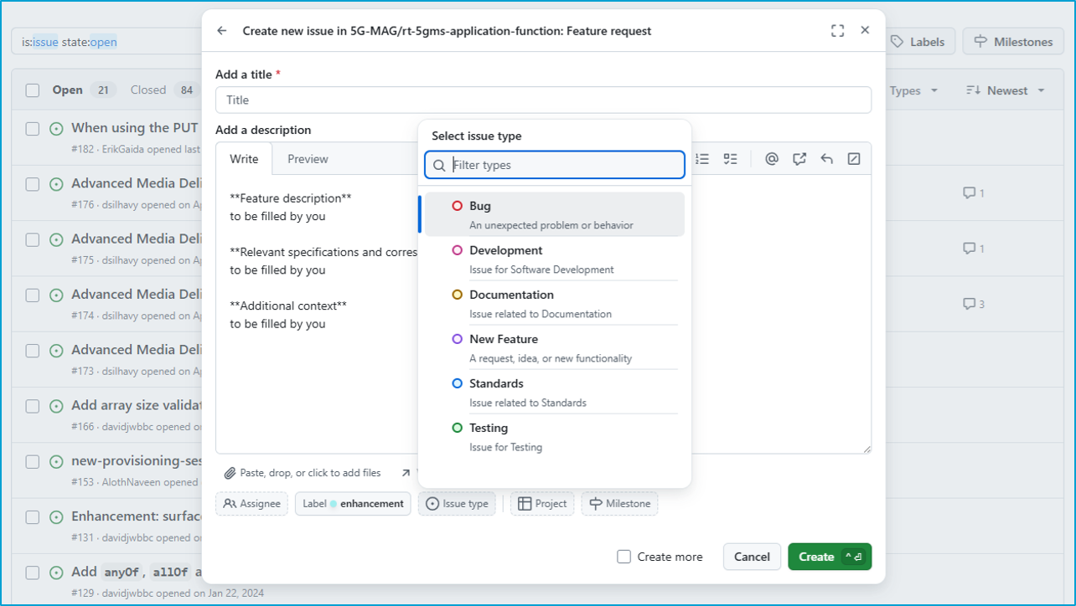The height and width of the screenshot is (606, 1076).
Task: Enable the Create more checkbox
Action: (623, 557)
